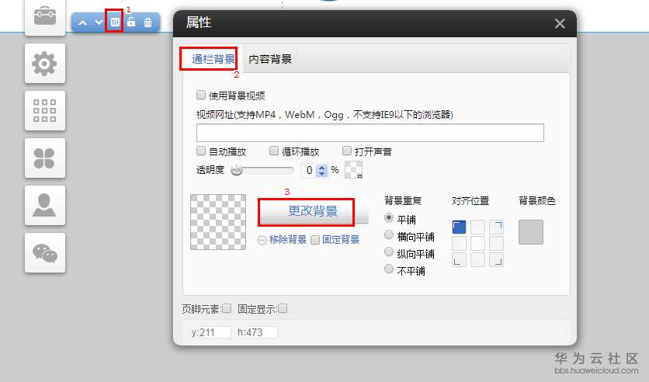Select bottom-center alignment position cell
Screen dimensions: 649x382
[477, 259]
